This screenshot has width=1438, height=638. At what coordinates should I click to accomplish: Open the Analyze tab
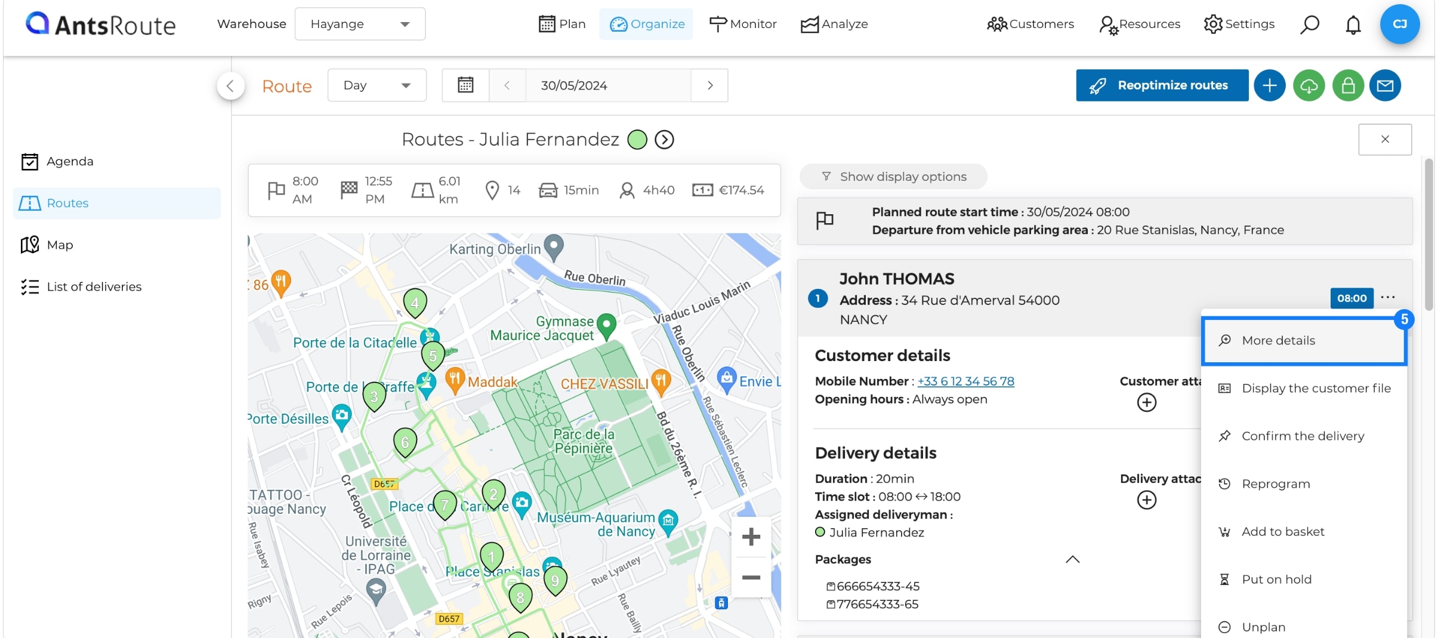click(834, 24)
